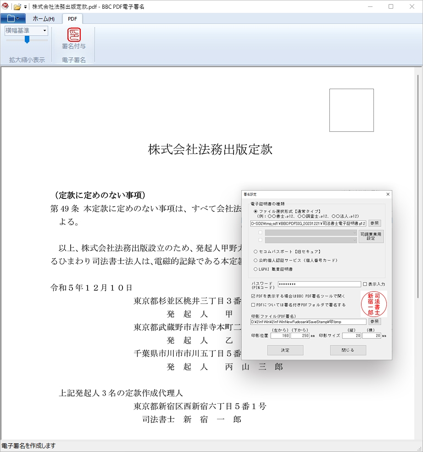Select ファイル選択形式 radio button

click(x=256, y=211)
